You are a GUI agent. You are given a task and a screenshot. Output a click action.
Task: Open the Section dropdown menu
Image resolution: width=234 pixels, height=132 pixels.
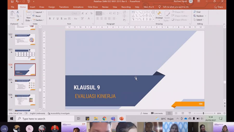39,20
